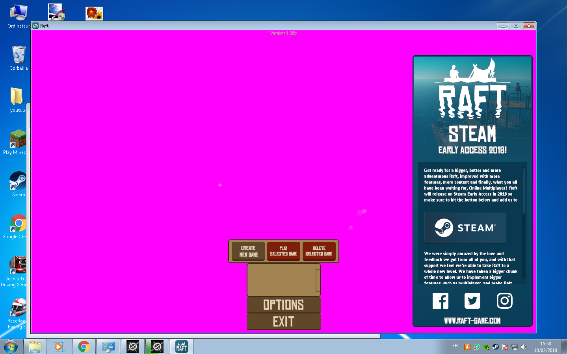Maximize the Raft window
The width and height of the screenshot is (567, 354).
click(x=516, y=26)
